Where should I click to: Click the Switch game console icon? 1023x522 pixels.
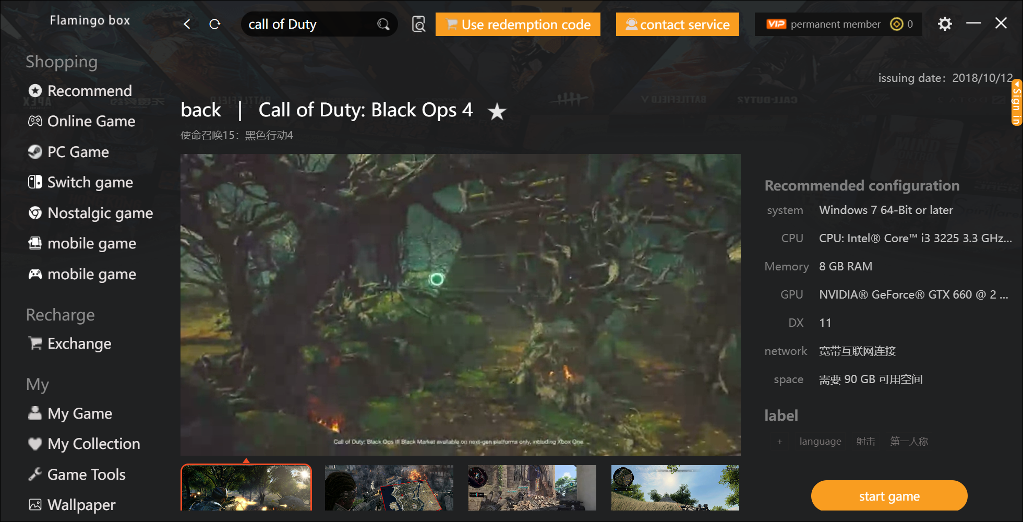(x=35, y=182)
